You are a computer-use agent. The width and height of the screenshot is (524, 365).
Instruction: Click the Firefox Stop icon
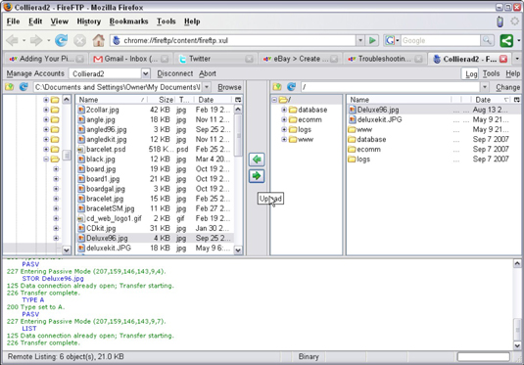click(79, 40)
